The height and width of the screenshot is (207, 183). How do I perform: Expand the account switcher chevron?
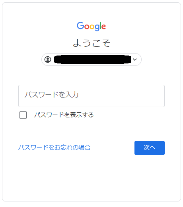pyautogui.click(x=135, y=59)
